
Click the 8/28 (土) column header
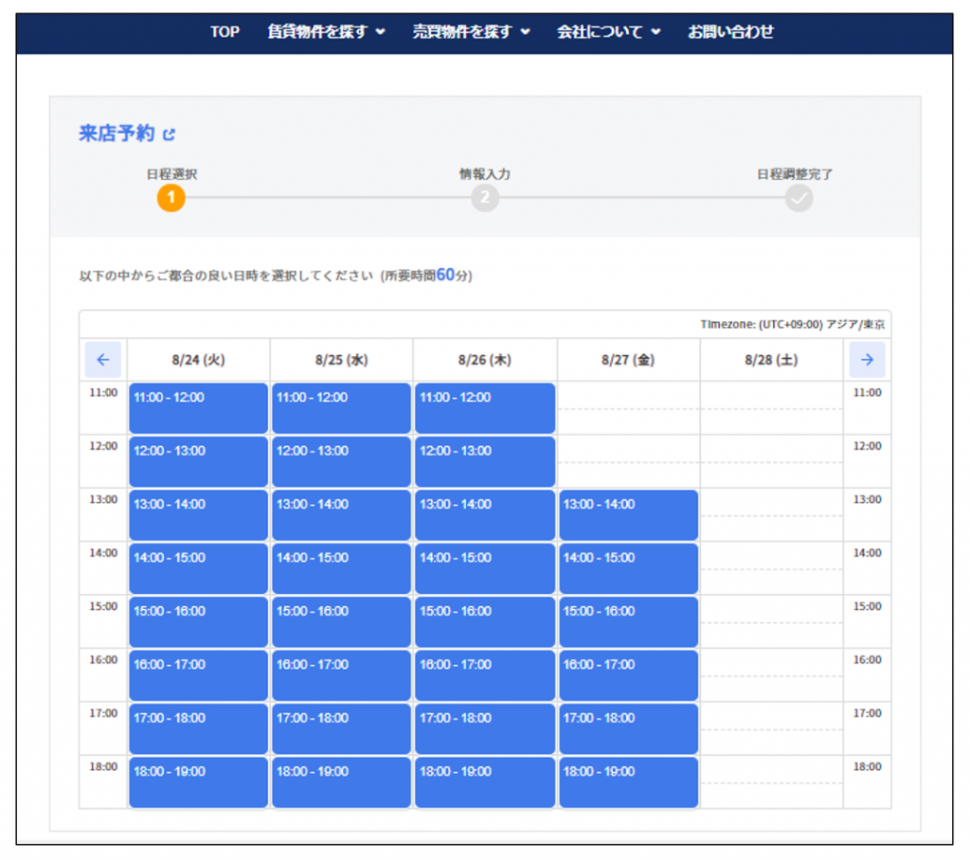click(771, 360)
